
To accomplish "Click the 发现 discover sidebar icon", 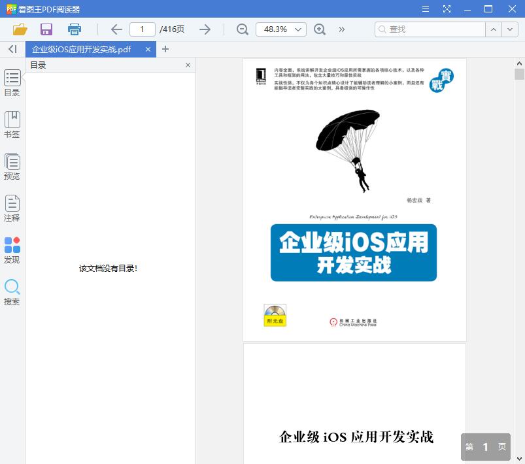I will coord(12,246).
